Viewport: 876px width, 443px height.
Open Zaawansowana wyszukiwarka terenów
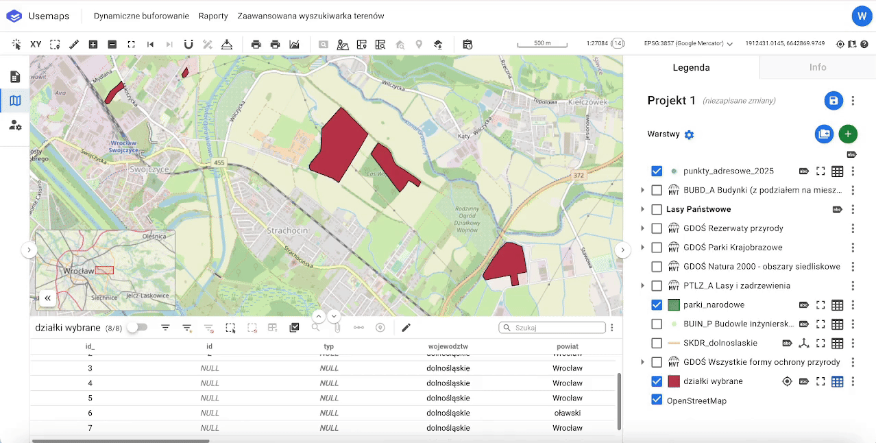[311, 16]
